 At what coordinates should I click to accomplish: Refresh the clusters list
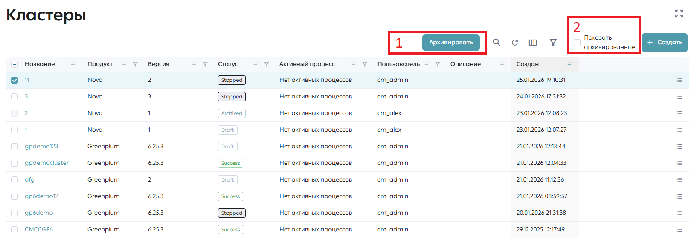515,43
